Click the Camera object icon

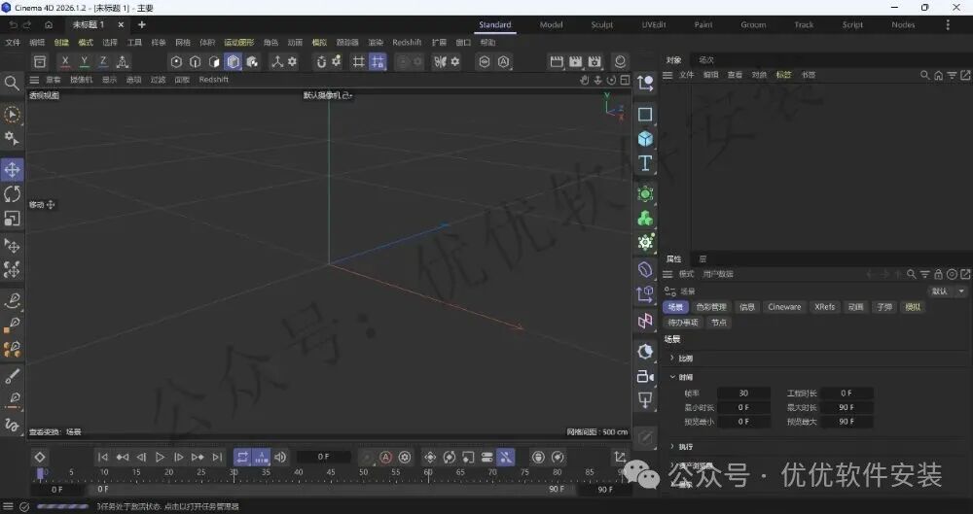(645, 376)
